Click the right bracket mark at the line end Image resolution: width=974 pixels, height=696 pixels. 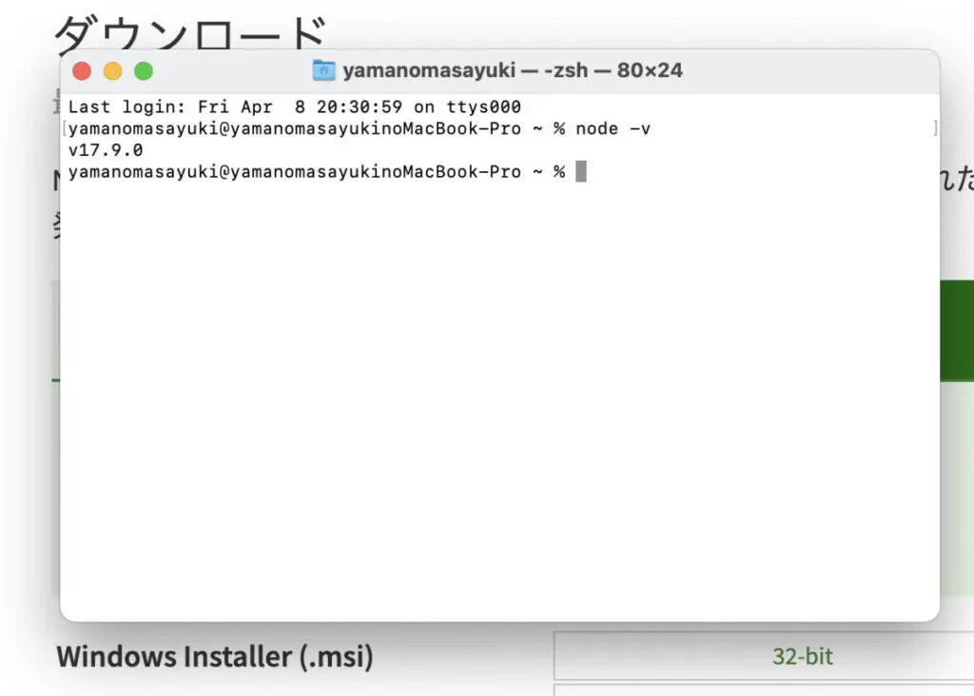(935, 128)
